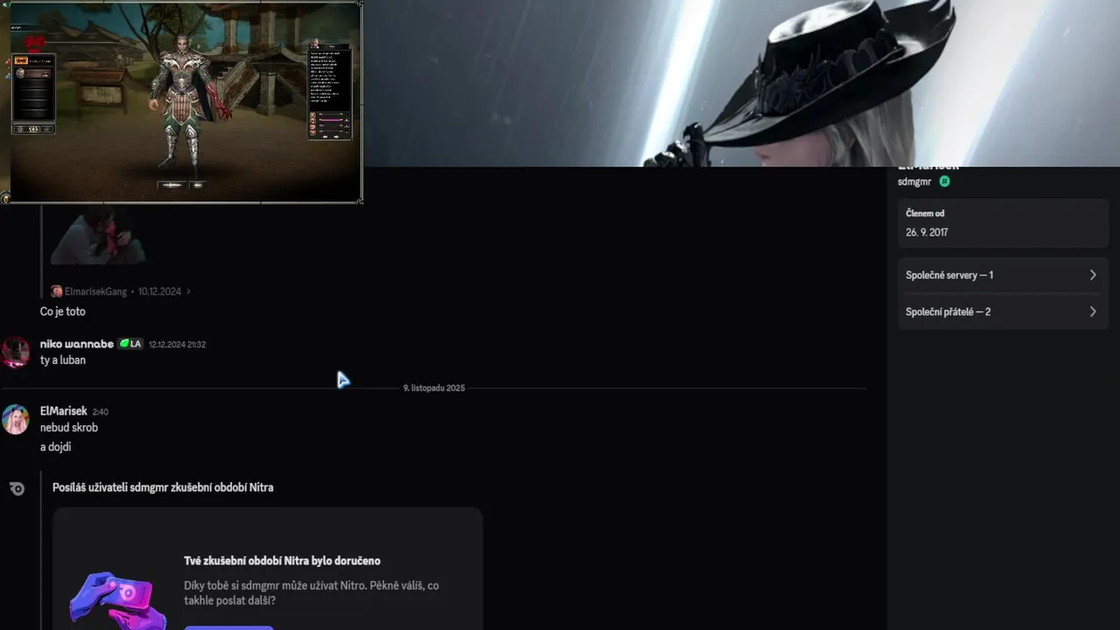This screenshot has width=1120, height=630.
Task: Click the green badge next to sdmgmr
Action: tap(945, 181)
